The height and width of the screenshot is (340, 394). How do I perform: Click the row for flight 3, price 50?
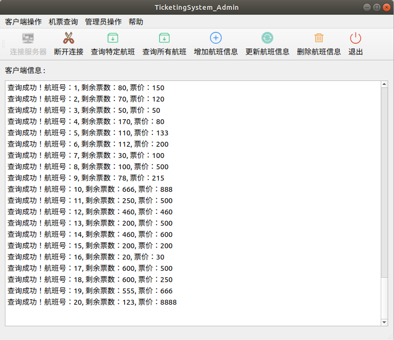84,110
